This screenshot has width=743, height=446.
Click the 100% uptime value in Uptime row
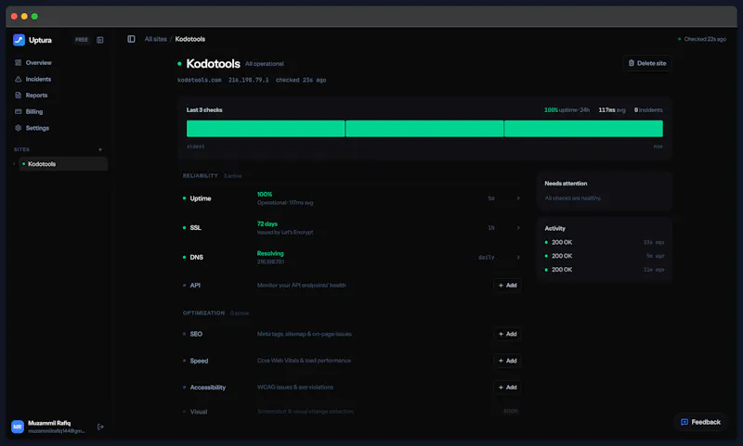(x=265, y=195)
